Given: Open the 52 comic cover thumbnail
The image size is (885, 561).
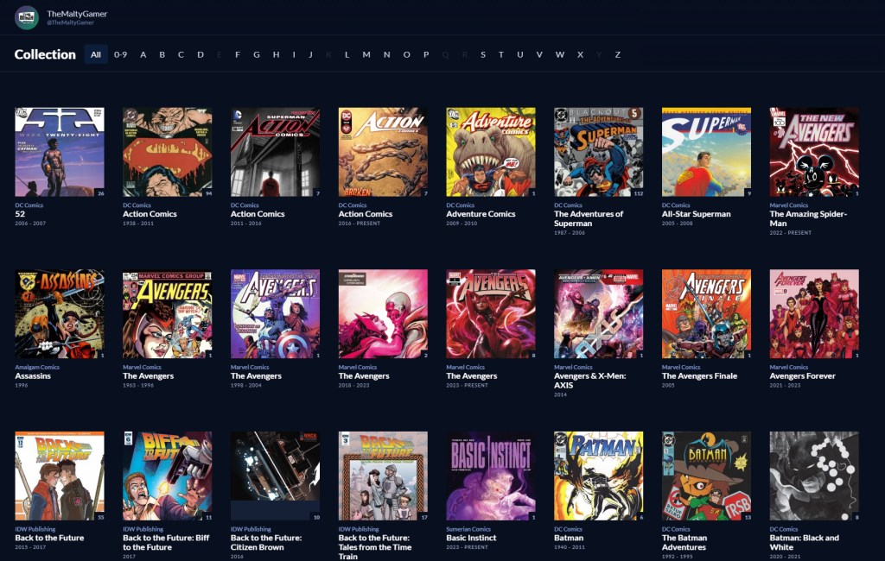Looking at the screenshot, I should (x=60, y=152).
